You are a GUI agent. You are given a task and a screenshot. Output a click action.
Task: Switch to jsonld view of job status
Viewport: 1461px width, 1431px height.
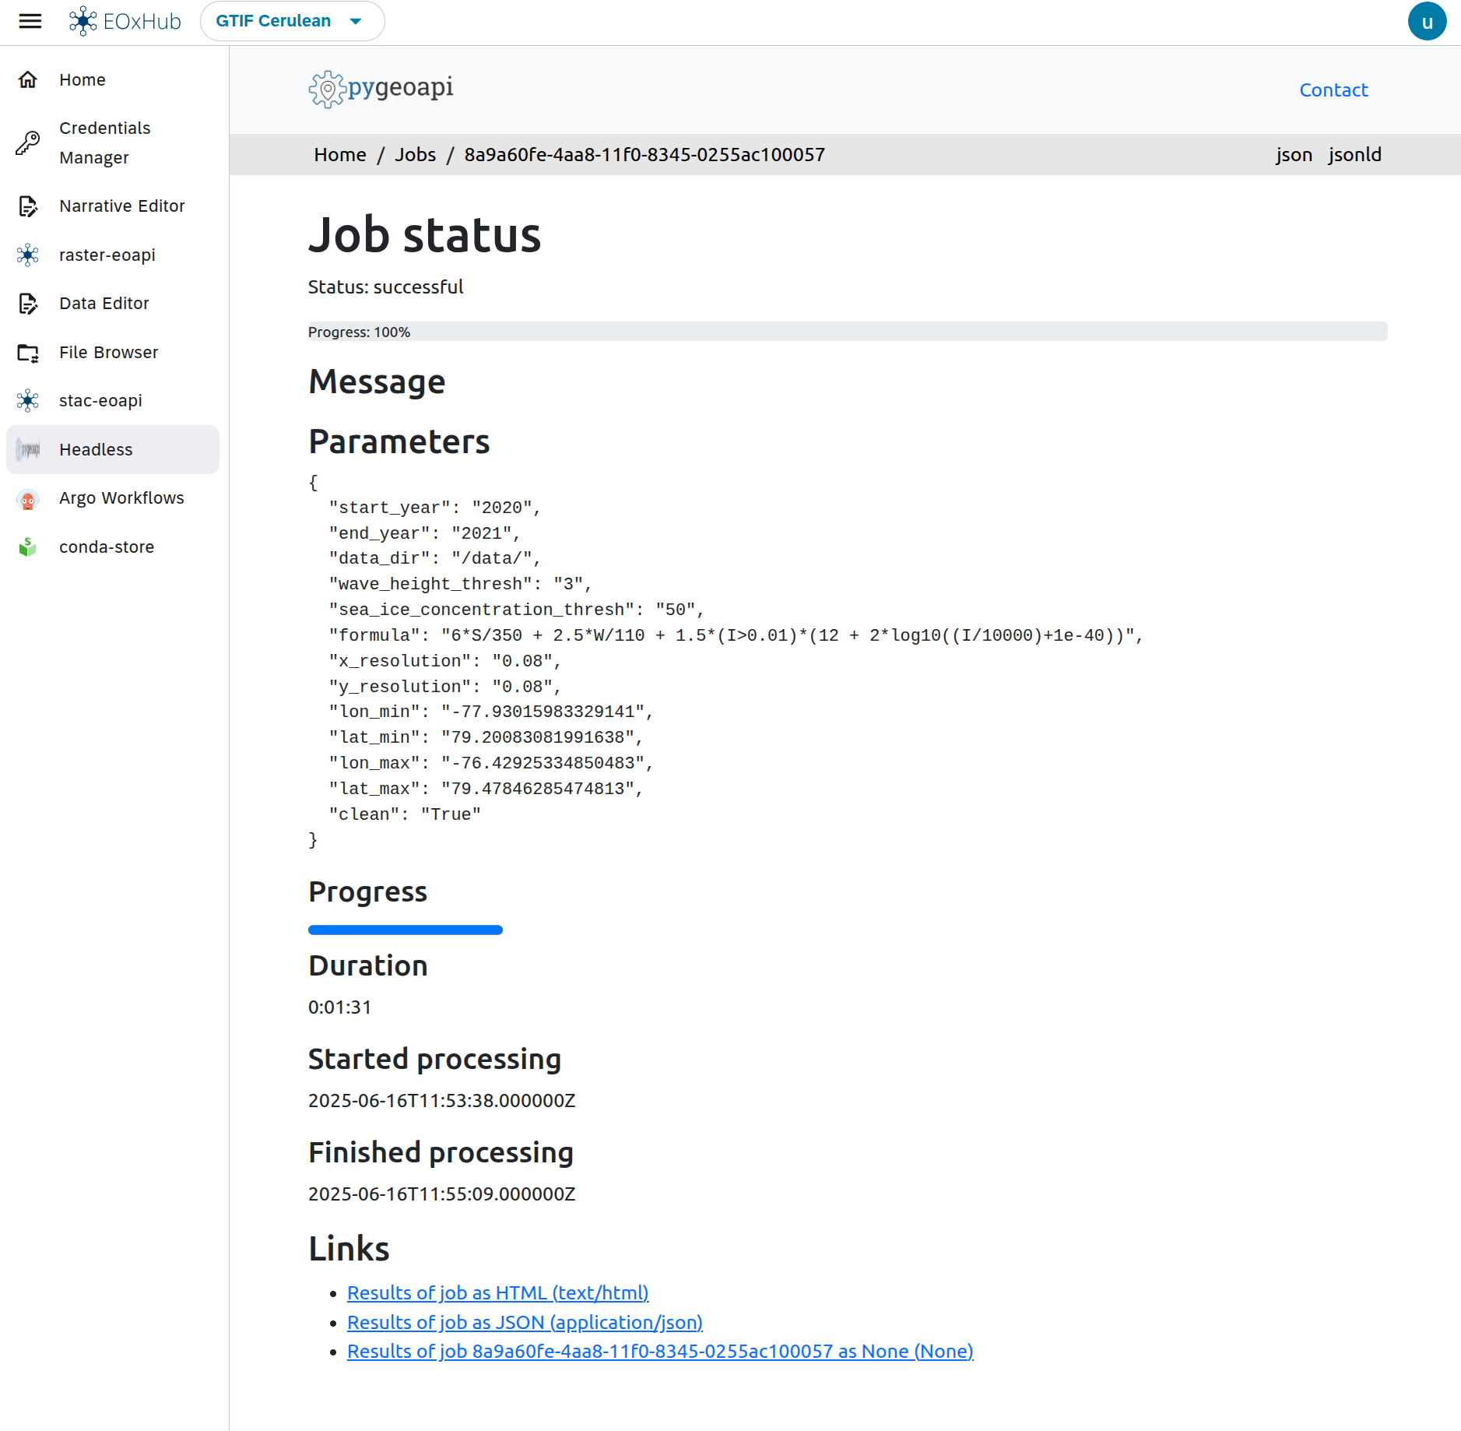[1354, 154]
